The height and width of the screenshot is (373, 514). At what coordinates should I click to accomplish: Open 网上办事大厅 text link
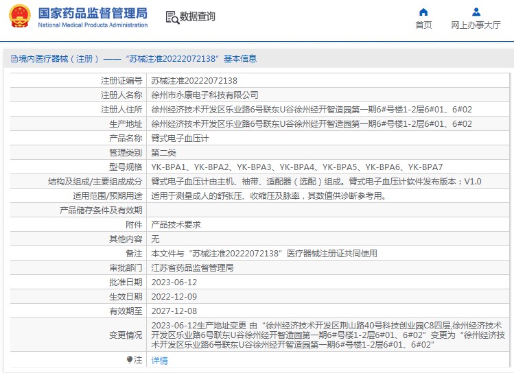(x=476, y=25)
